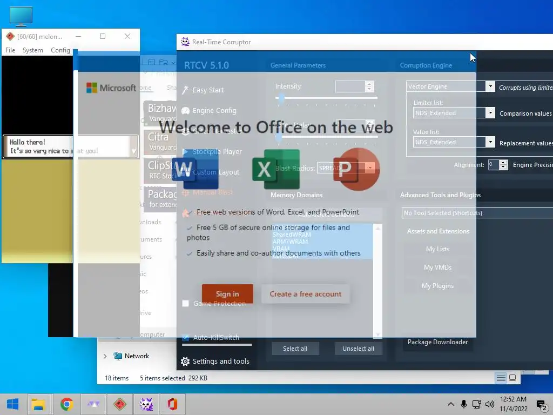553x415 pixels.
Task: Open Custom Layout in RTC sidebar
Action: (x=211, y=172)
